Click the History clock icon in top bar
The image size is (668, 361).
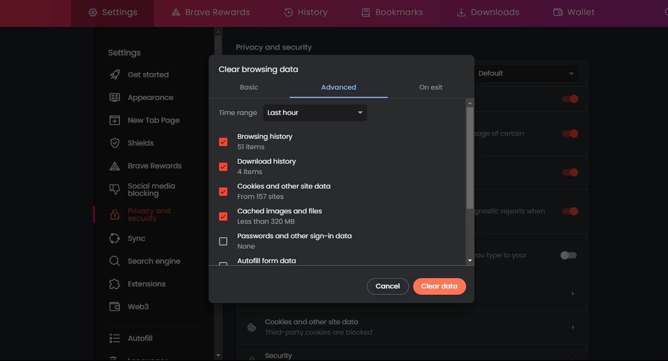pyautogui.click(x=289, y=12)
